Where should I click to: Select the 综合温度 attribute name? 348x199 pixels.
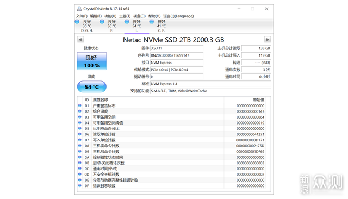point(100,111)
